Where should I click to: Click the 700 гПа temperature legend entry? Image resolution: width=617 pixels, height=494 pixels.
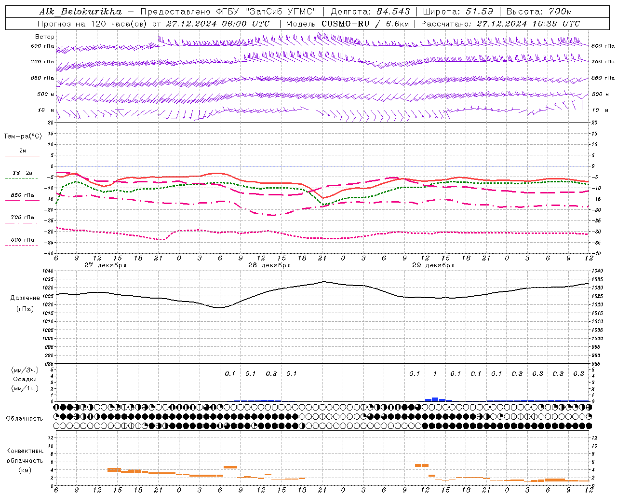(x=23, y=218)
